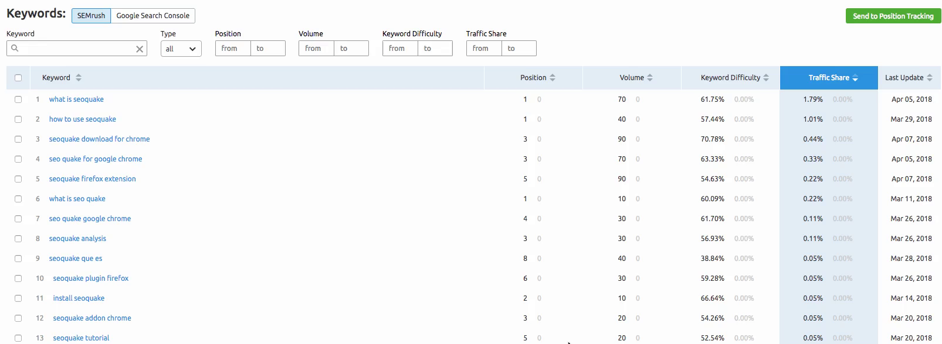942x344 pixels.
Task: Open the 'how to use seoquake' link
Action: [x=83, y=119]
